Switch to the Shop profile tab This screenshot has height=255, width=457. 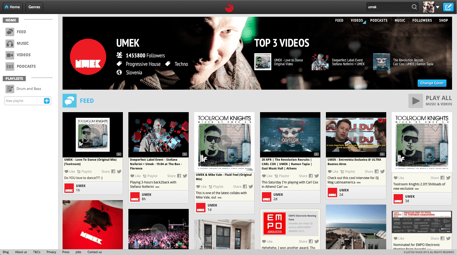pos(444,20)
